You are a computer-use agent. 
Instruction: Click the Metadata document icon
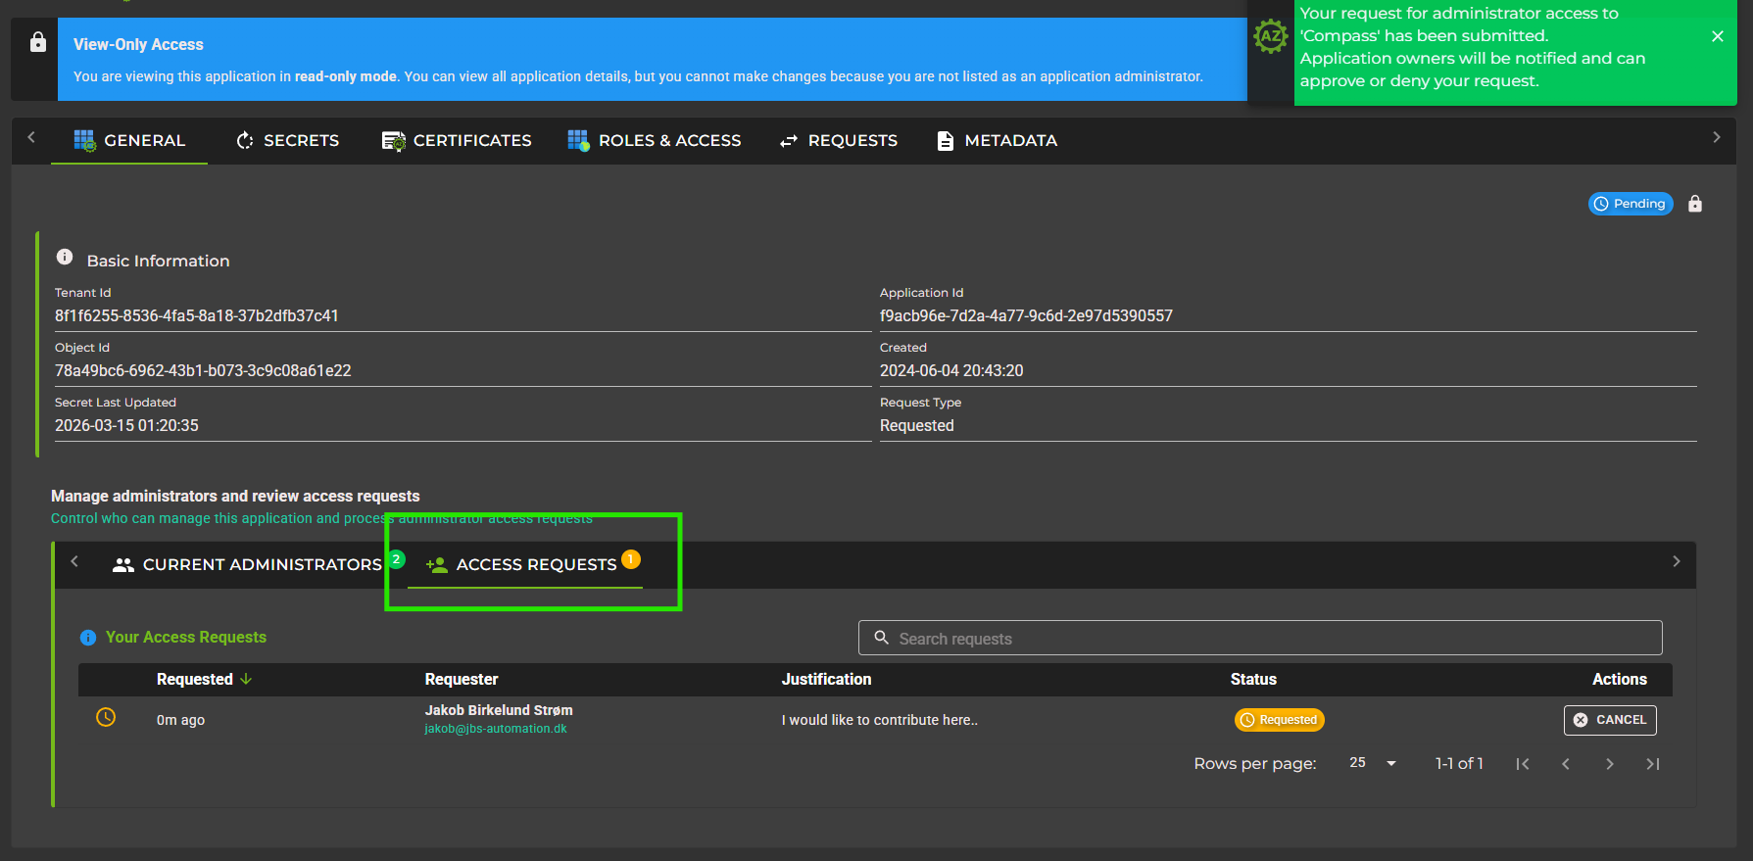click(x=946, y=141)
